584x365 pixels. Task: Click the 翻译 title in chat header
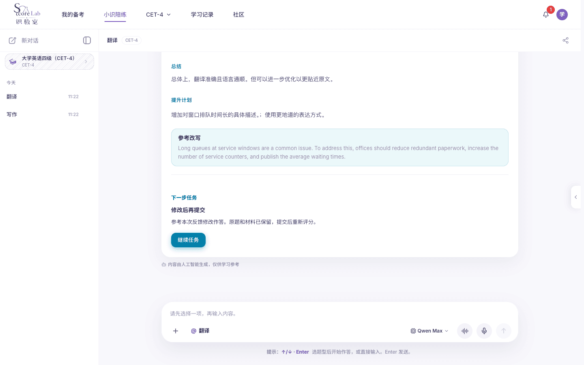(x=112, y=40)
